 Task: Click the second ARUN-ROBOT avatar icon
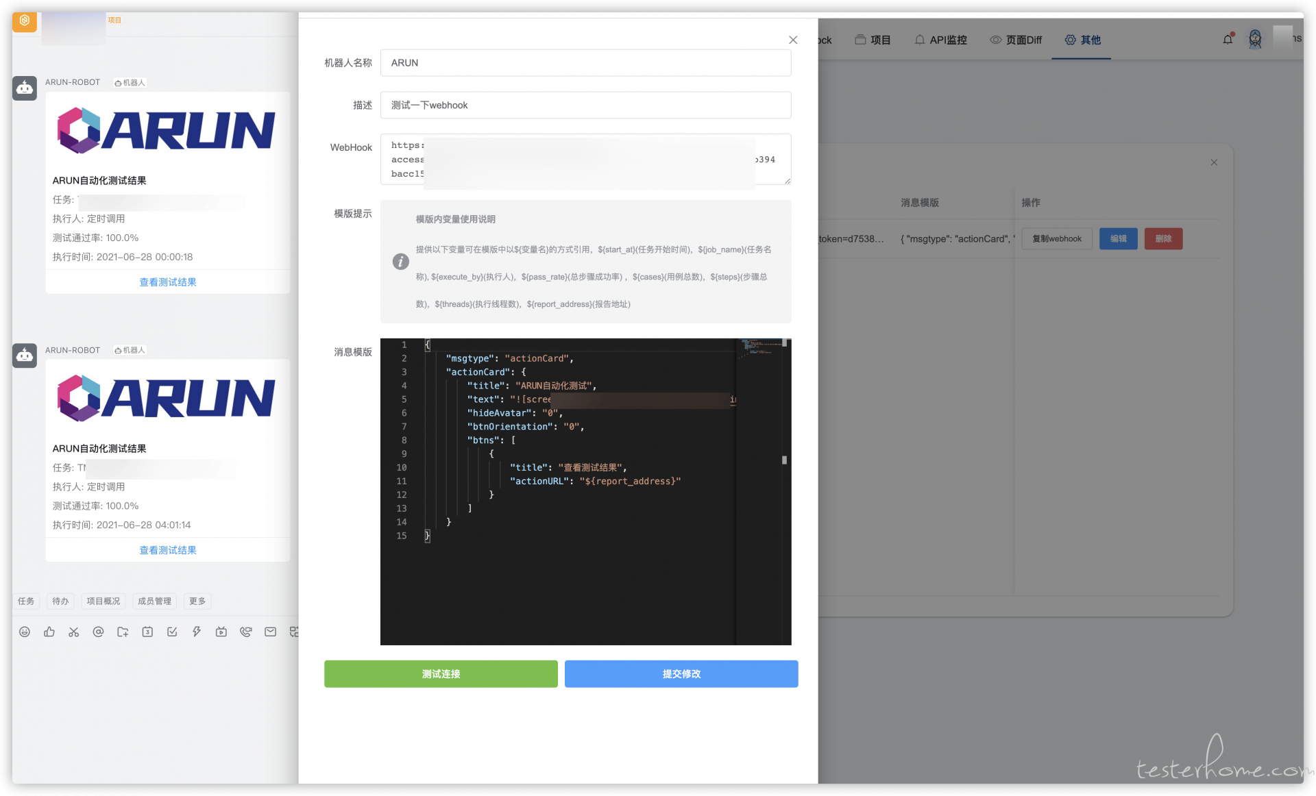pos(25,356)
